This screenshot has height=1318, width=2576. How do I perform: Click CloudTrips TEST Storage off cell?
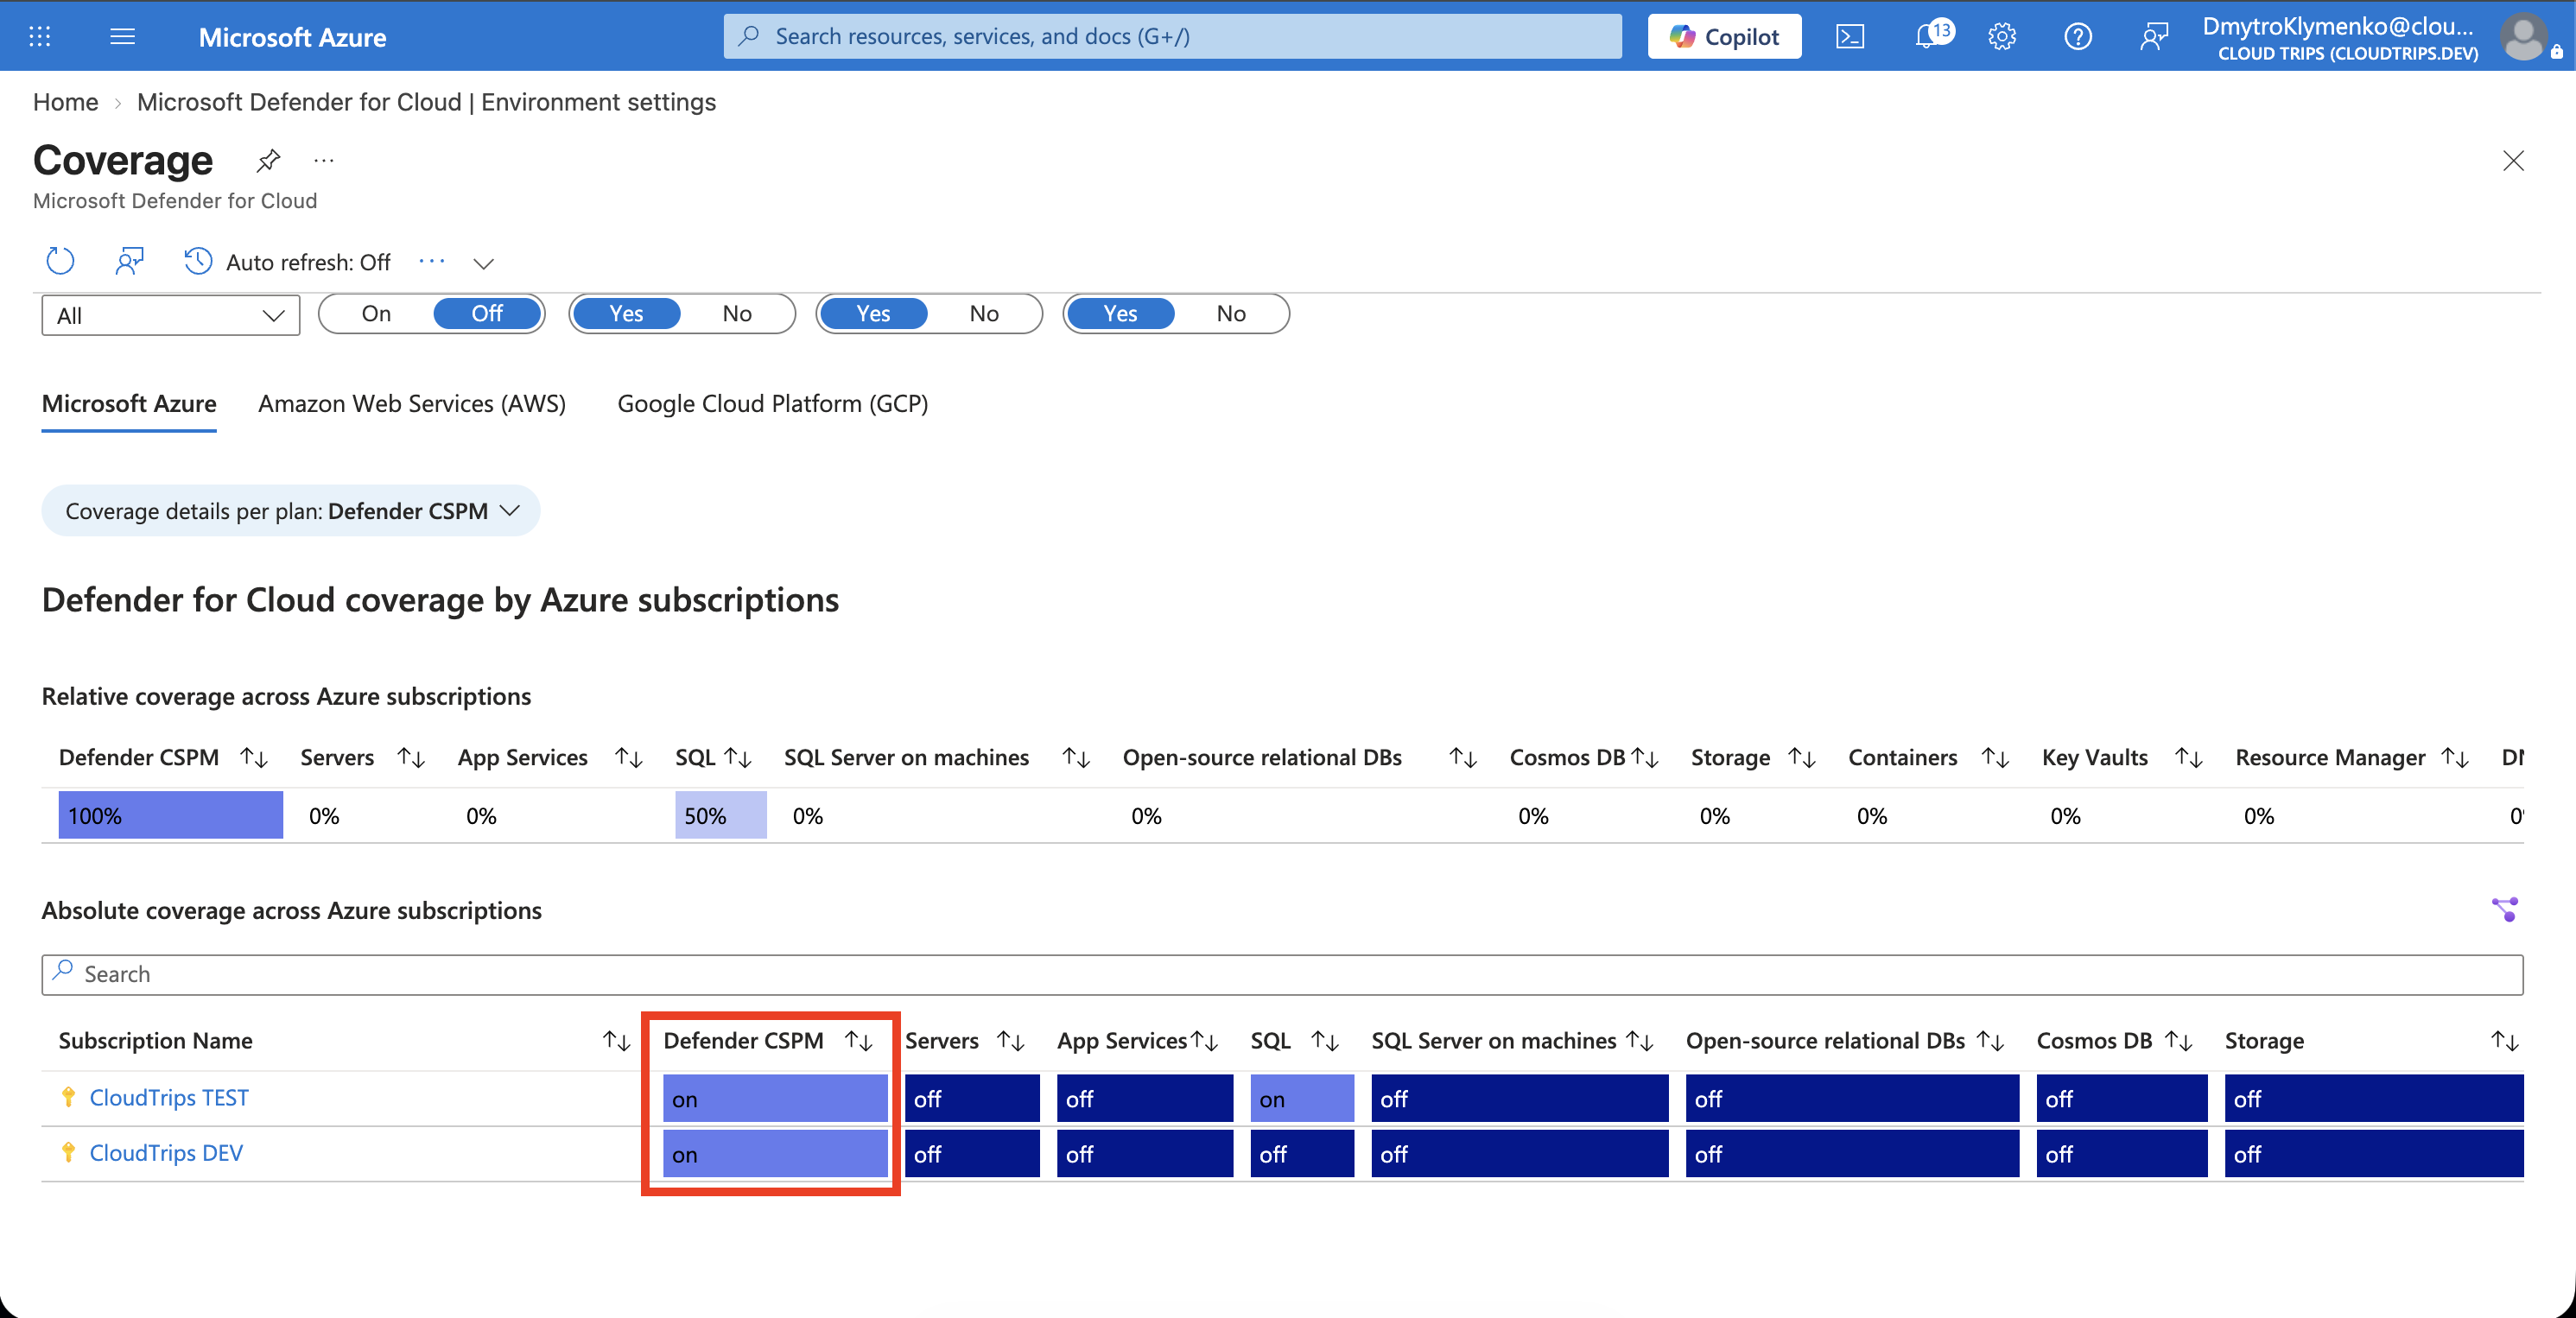[2374, 1099]
